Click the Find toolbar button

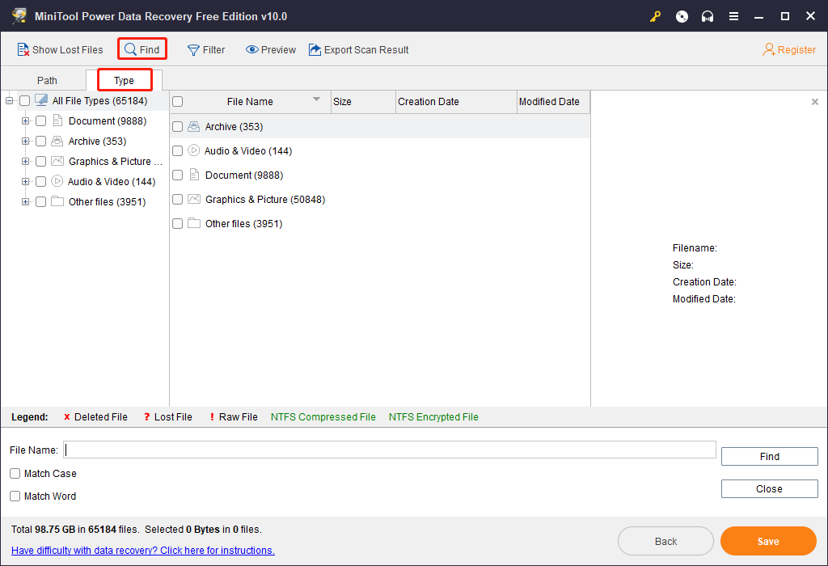point(142,49)
